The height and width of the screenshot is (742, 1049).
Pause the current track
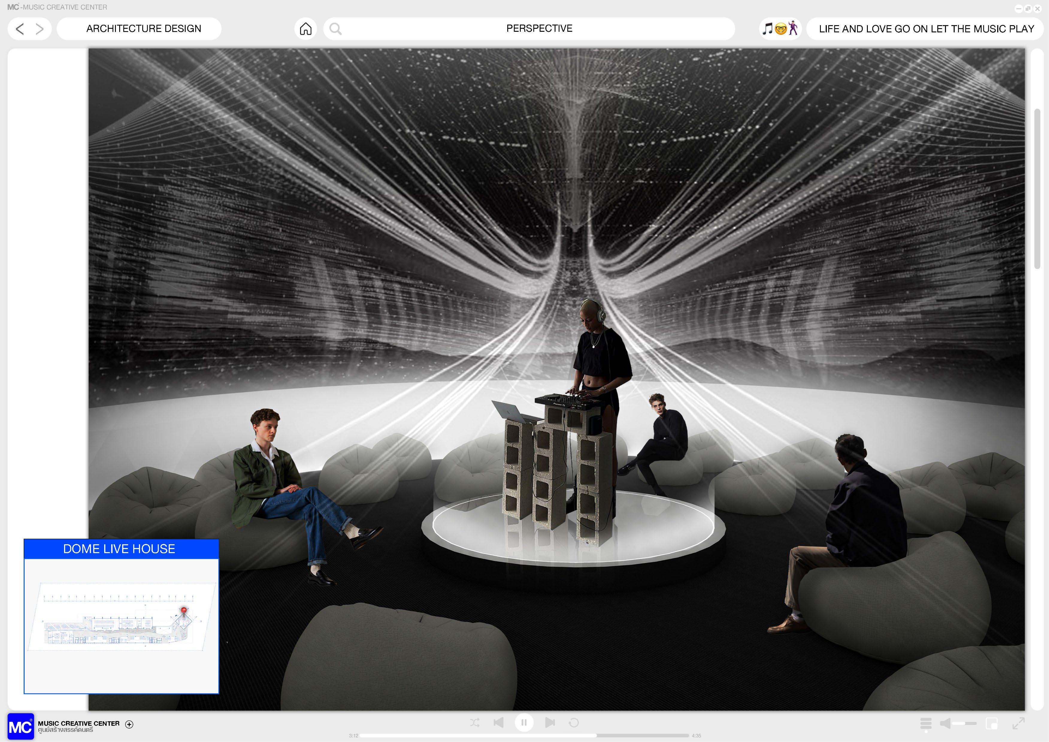coord(524,722)
